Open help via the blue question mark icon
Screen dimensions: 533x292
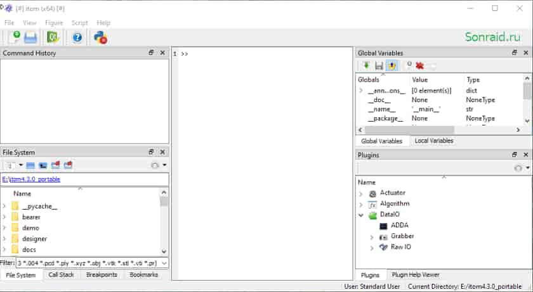click(x=77, y=37)
